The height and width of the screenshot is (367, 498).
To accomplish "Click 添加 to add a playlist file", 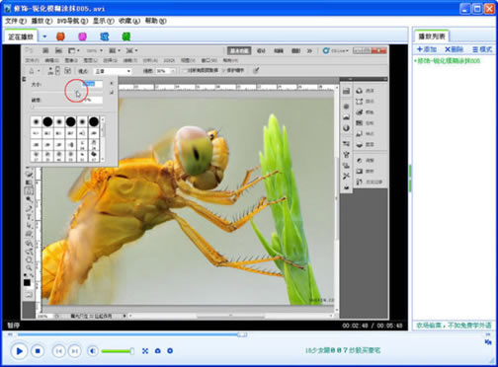I will point(427,49).
